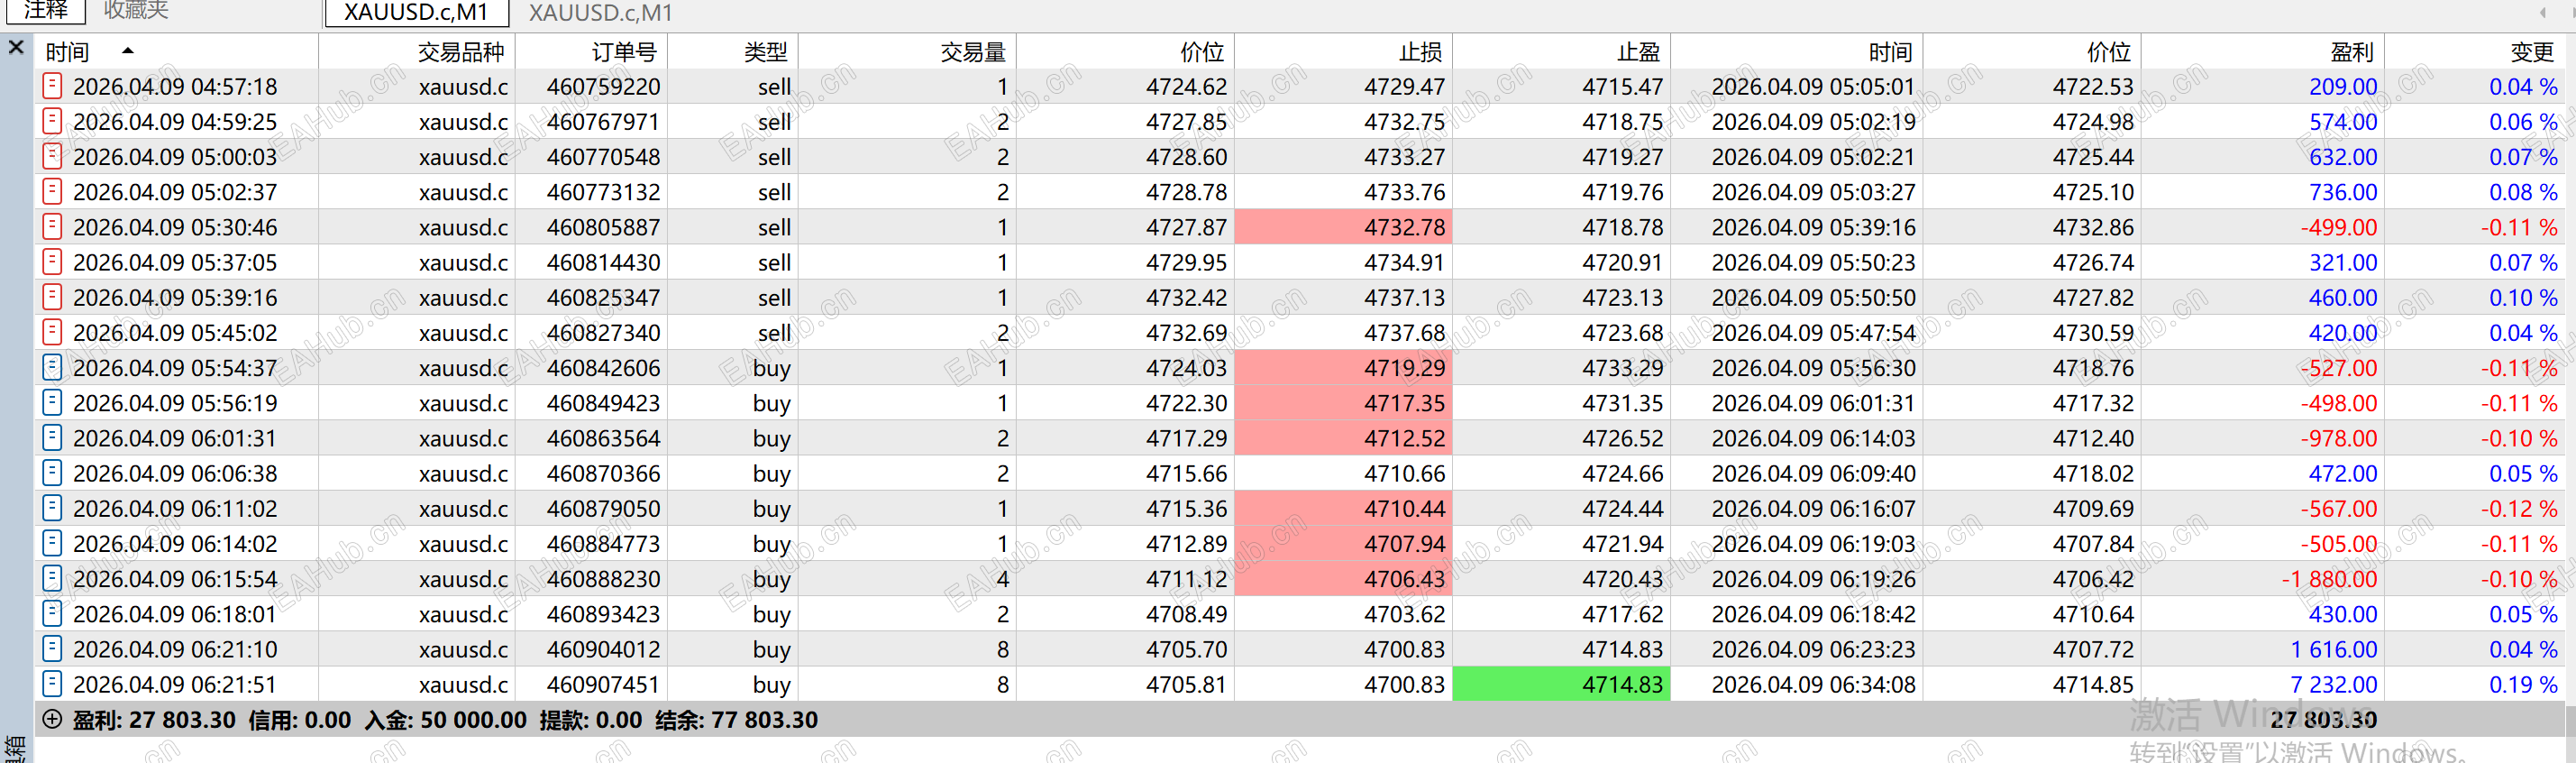The height and width of the screenshot is (763, 2576).
Task: Open the 注释 tab
Action: 46,11
